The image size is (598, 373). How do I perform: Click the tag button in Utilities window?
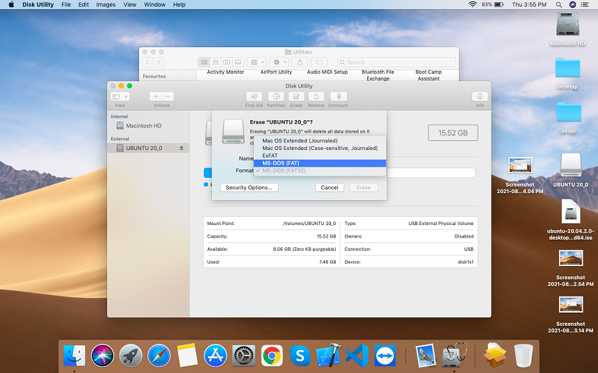pyautogui.click(x=319, y=62)
